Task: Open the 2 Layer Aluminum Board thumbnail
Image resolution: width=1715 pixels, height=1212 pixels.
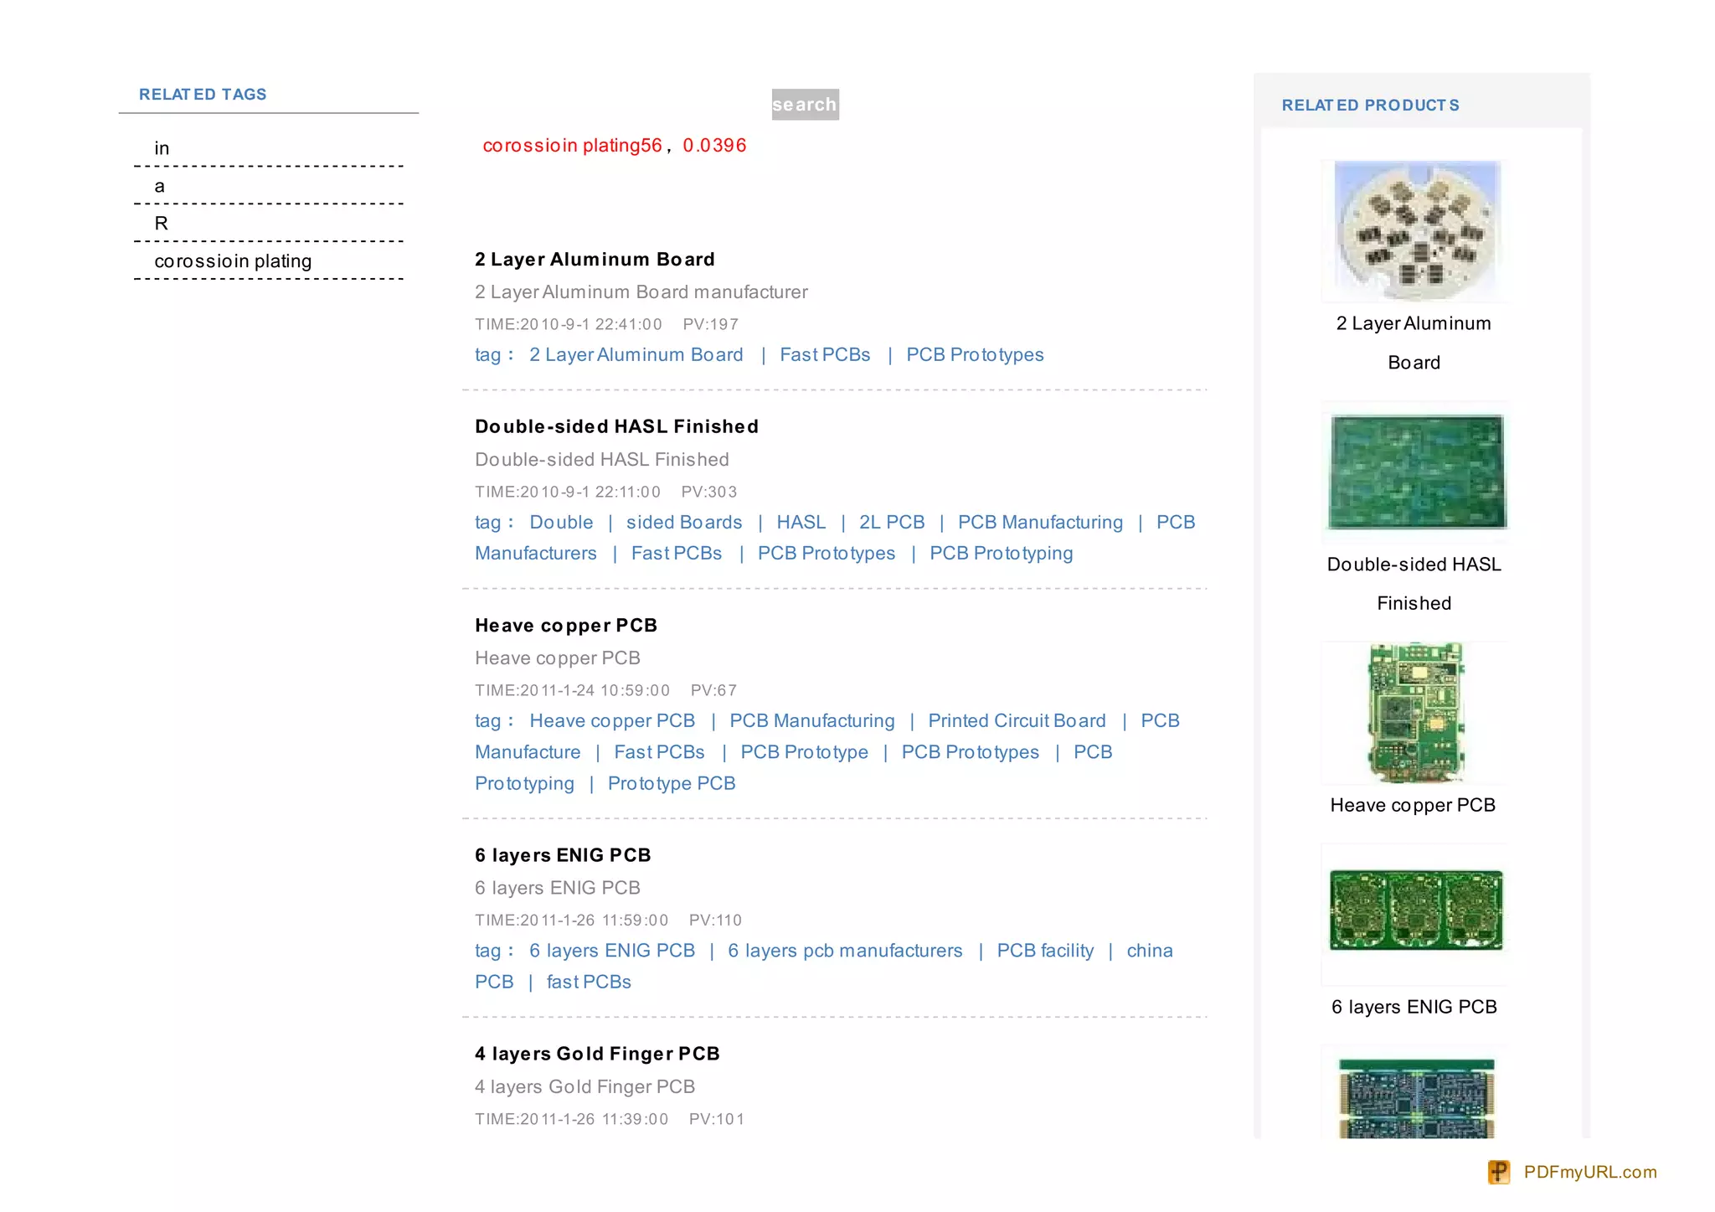Action: tap(1414, 230)
